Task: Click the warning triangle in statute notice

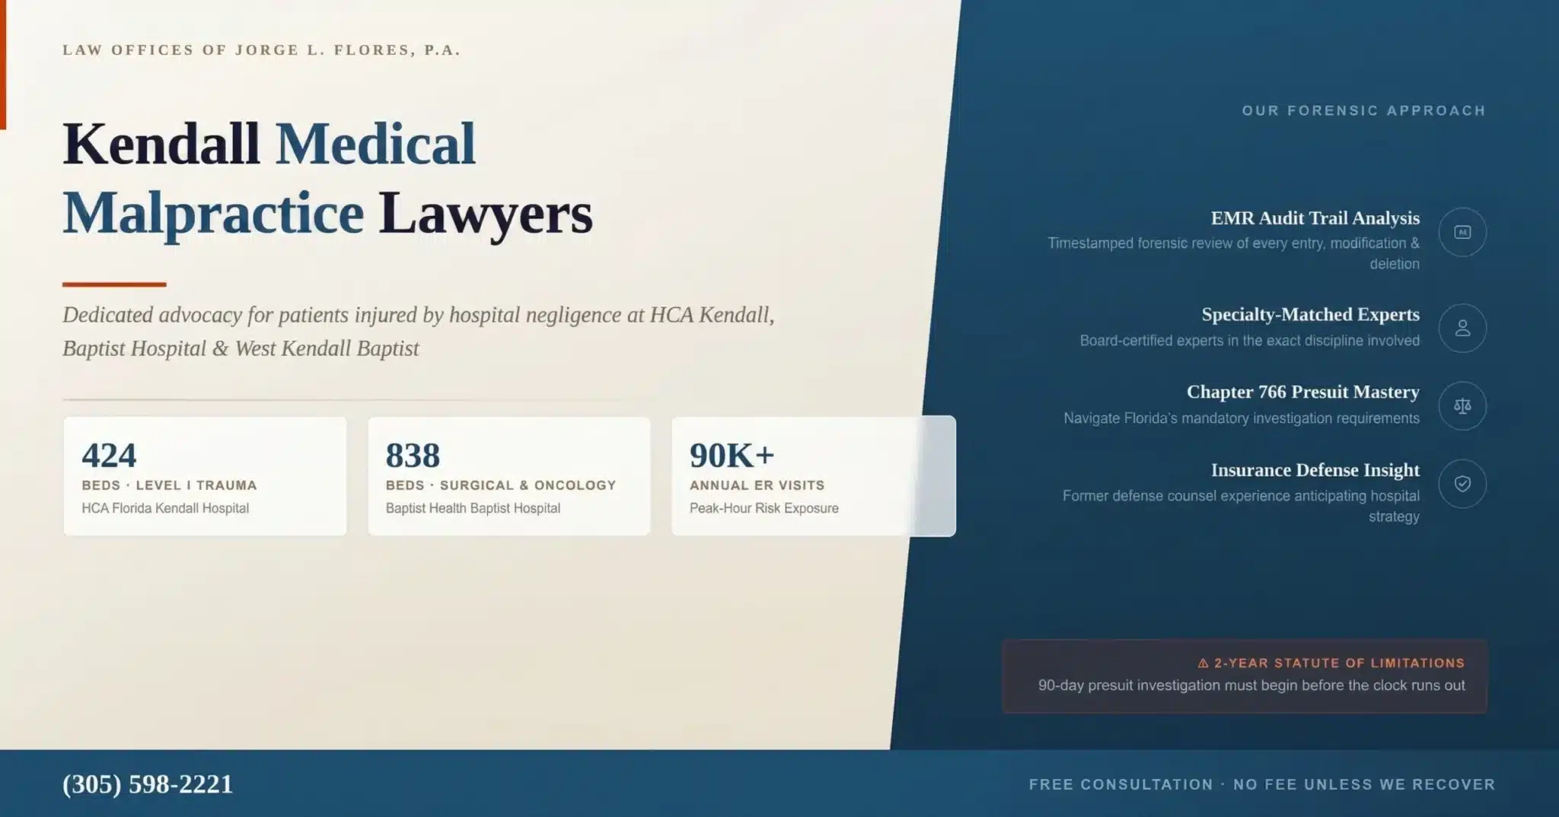Action: click(x=1203, y=663)
